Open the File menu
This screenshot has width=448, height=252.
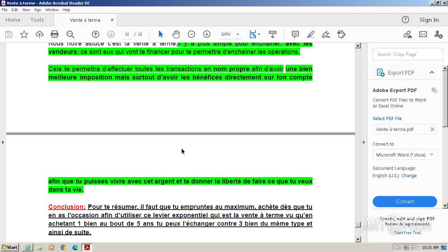[5, 10]
